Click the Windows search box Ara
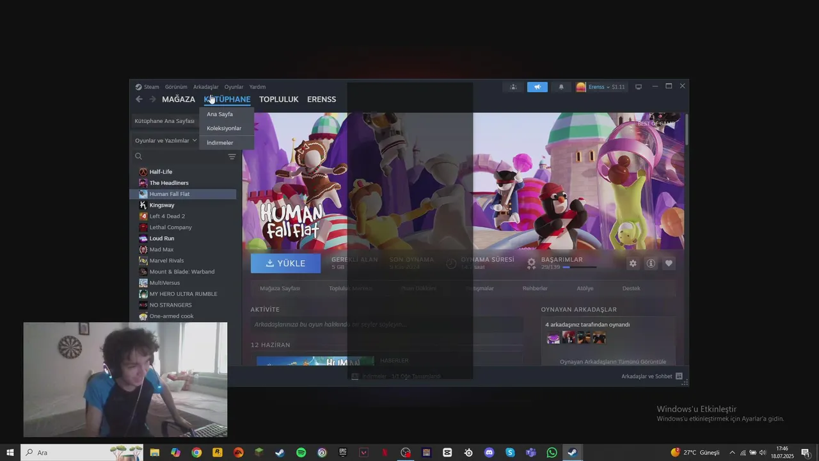The image size is (819, 461). click(x=82, y=453)
